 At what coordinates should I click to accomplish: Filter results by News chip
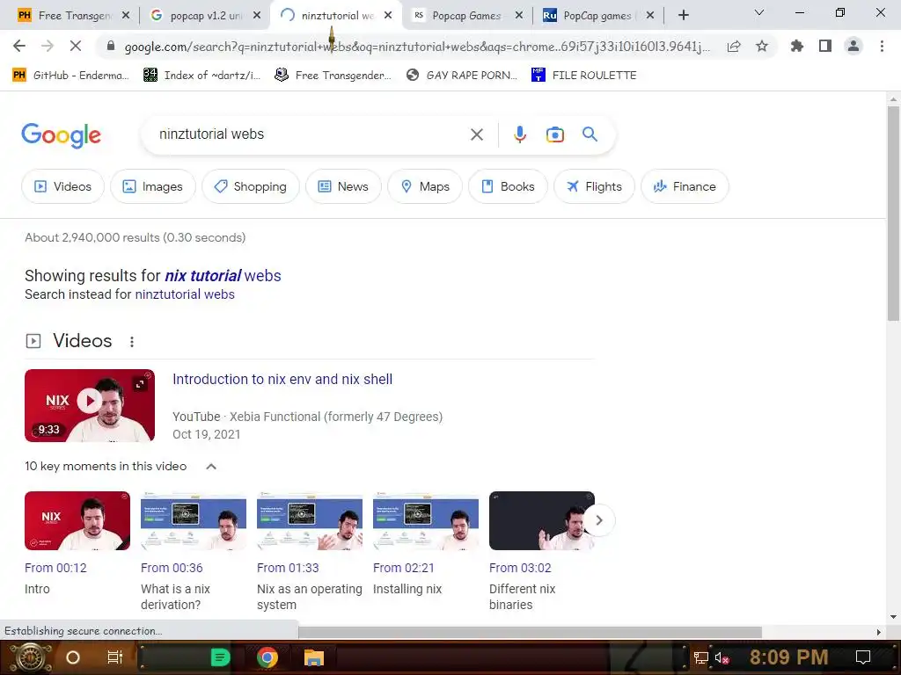(x=344, y=186)
